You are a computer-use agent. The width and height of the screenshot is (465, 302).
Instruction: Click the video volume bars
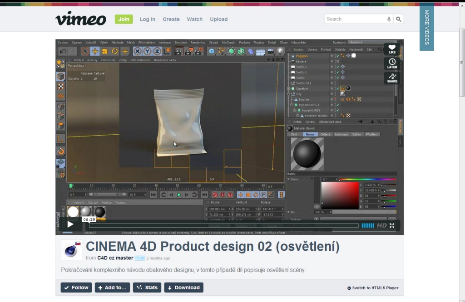tap(368, 226)
